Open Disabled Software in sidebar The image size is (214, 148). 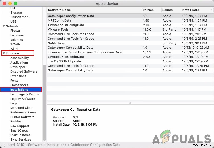coord(24,71)
